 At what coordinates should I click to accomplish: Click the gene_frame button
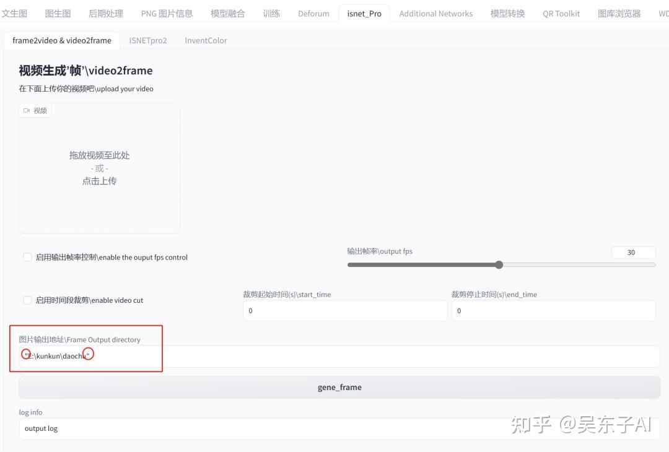(x=339, y=387)
